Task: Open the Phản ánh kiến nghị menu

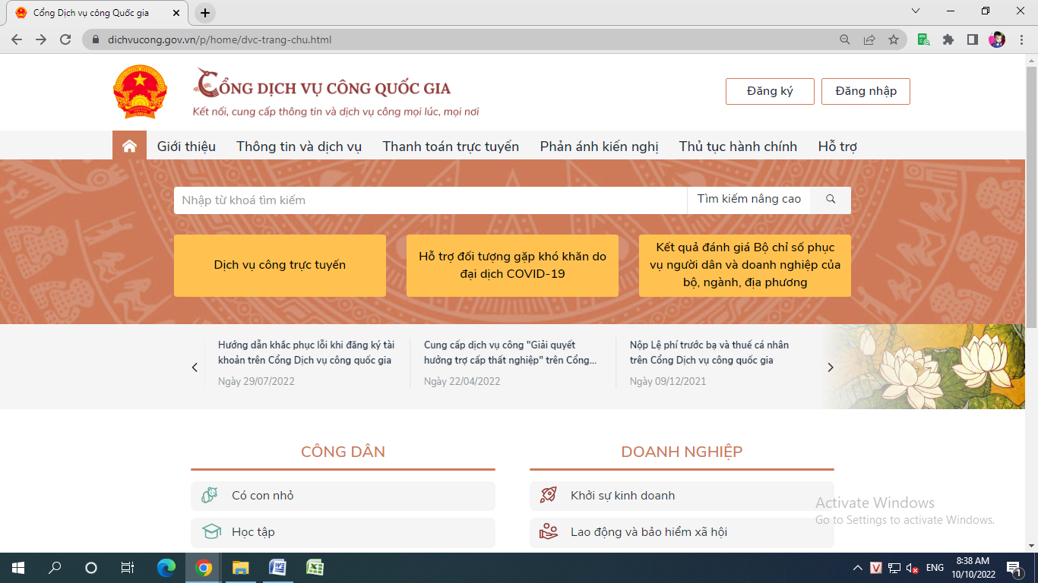Action: click(599, 147)
